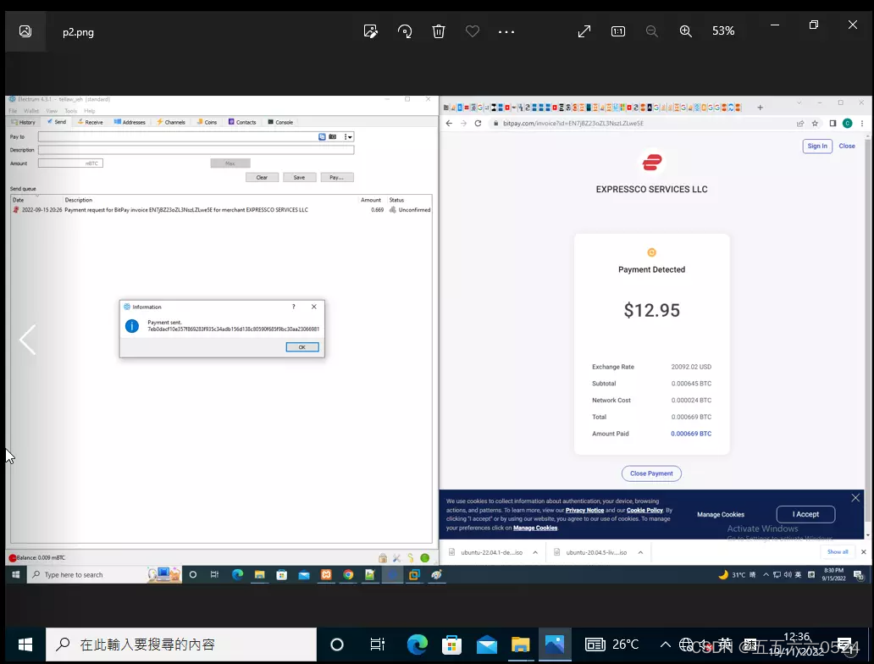Open the edit image tool

tap(370, 31)
